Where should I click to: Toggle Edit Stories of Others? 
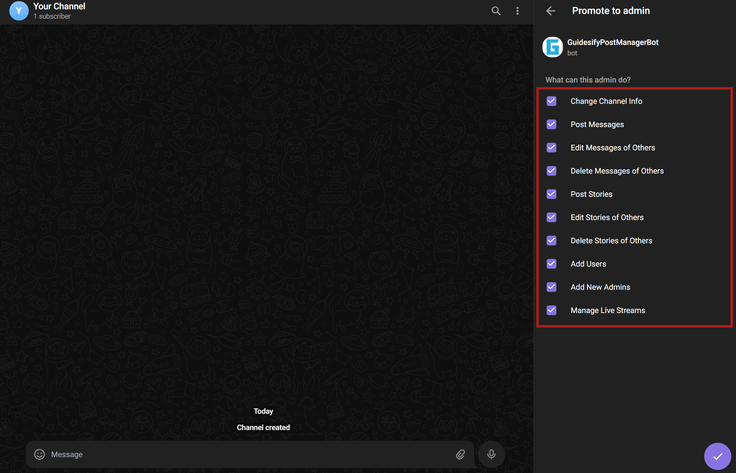551,217
